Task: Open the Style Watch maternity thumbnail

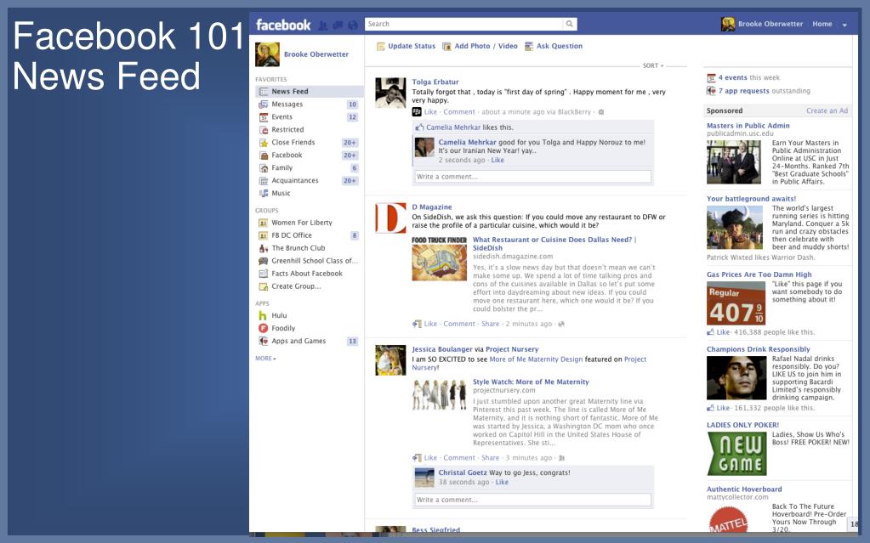Action: tap(439, 394)
